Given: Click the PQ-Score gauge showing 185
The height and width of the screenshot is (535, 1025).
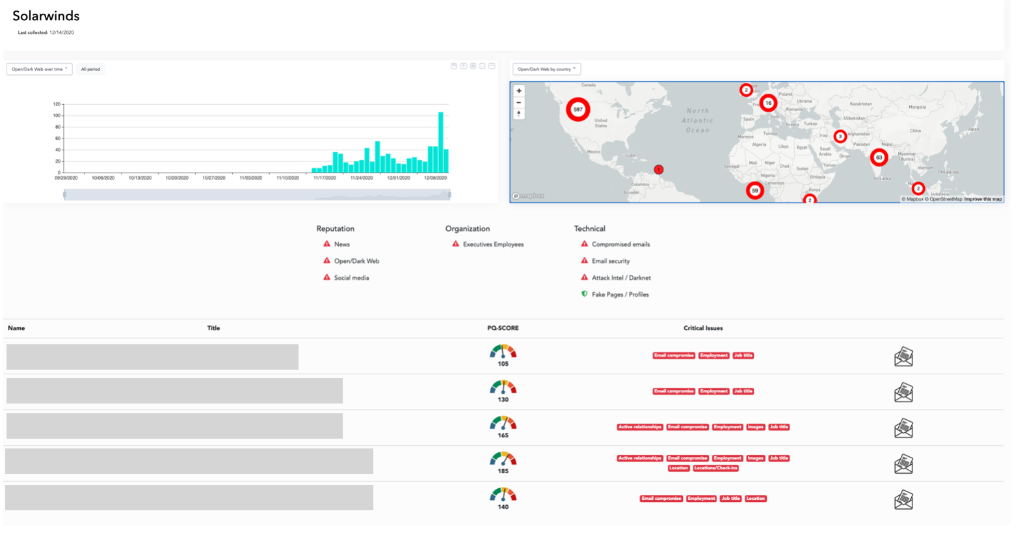Looking at the screenshot, I should click(x=503, y=460).
